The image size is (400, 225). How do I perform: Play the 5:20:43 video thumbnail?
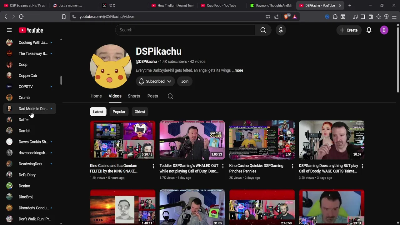click(122, 140)
